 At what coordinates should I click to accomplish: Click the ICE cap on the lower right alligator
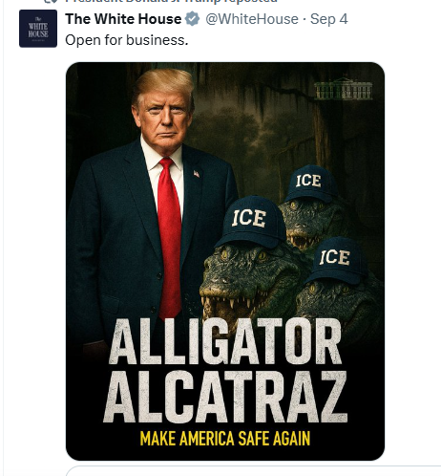[337, 260]
